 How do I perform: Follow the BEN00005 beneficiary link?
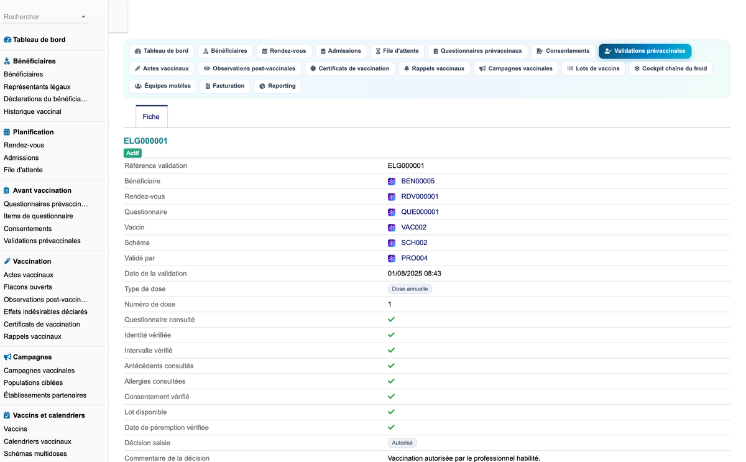click(418, 182)
